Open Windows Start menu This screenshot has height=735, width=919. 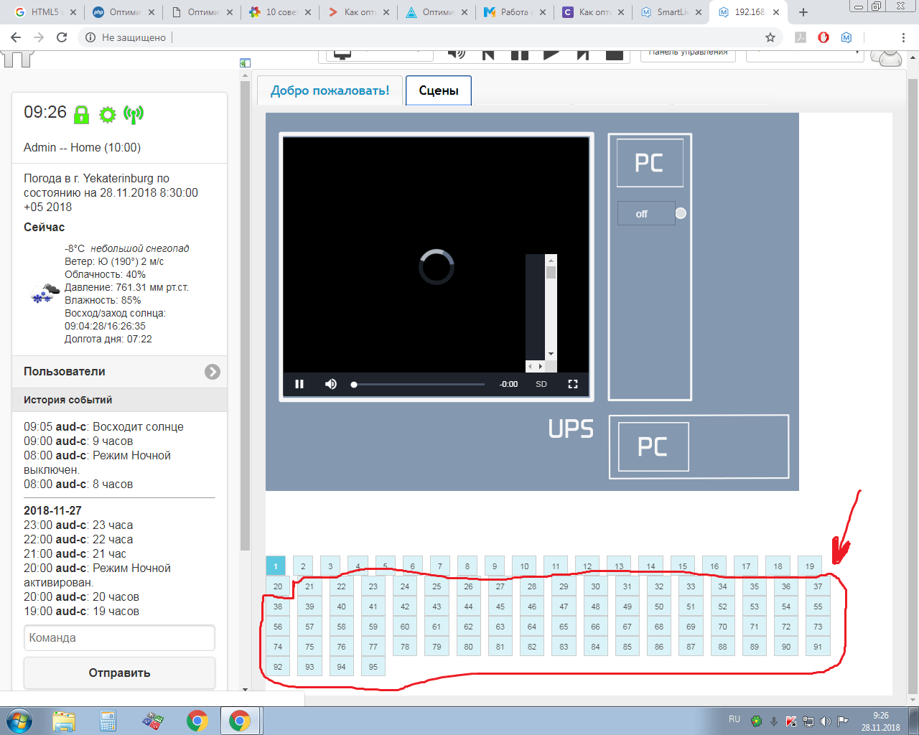[19, 721]
